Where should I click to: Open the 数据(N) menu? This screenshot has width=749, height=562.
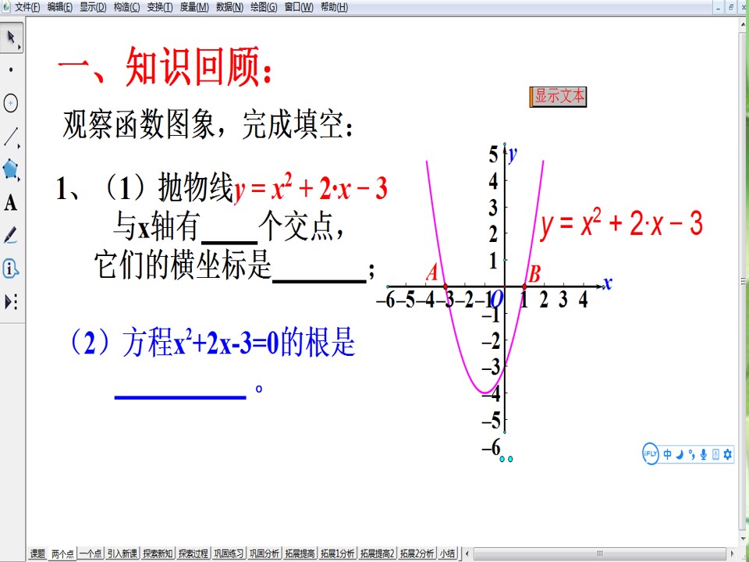[x=229, y=8]
